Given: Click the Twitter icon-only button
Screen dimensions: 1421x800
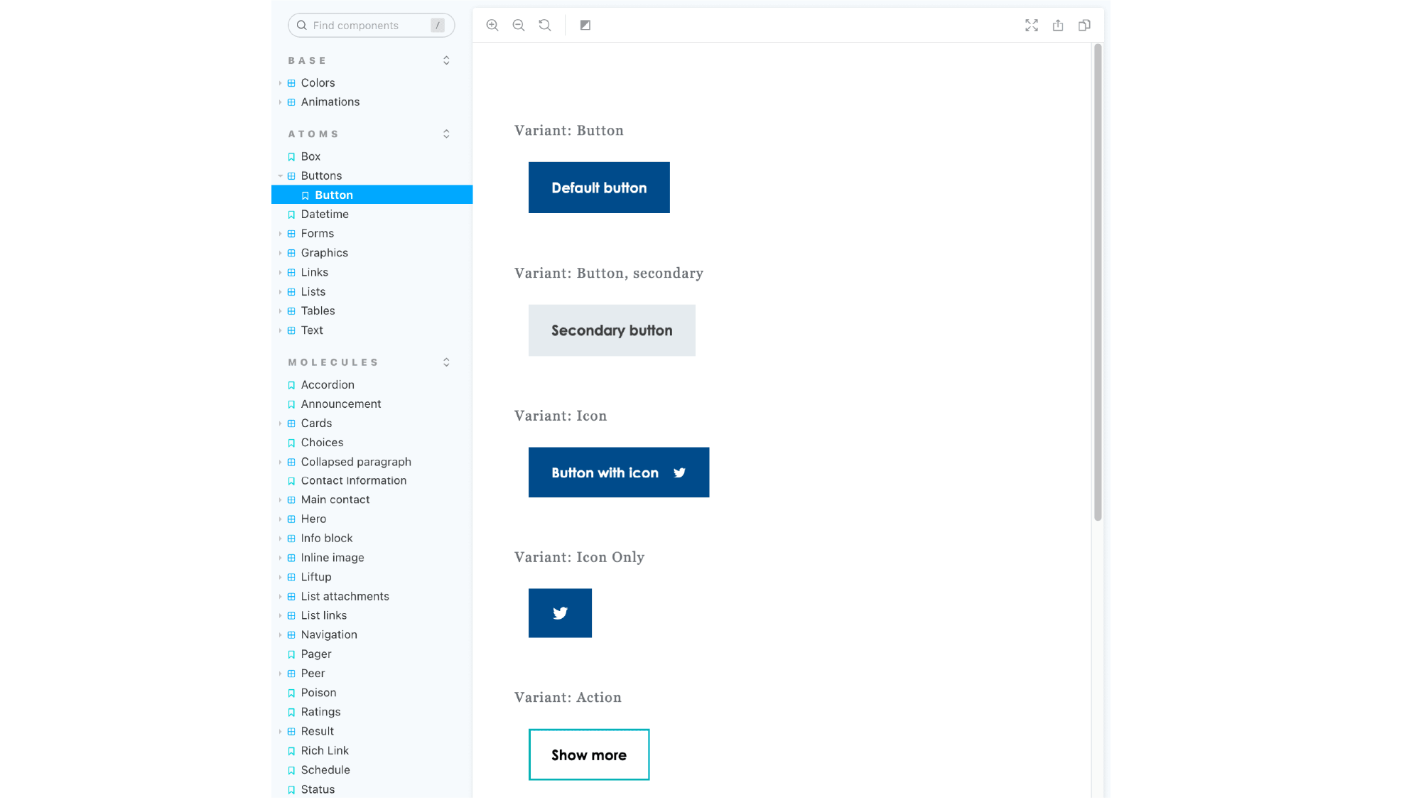Looking at the screenshot, I should click(x=560, y=613).
